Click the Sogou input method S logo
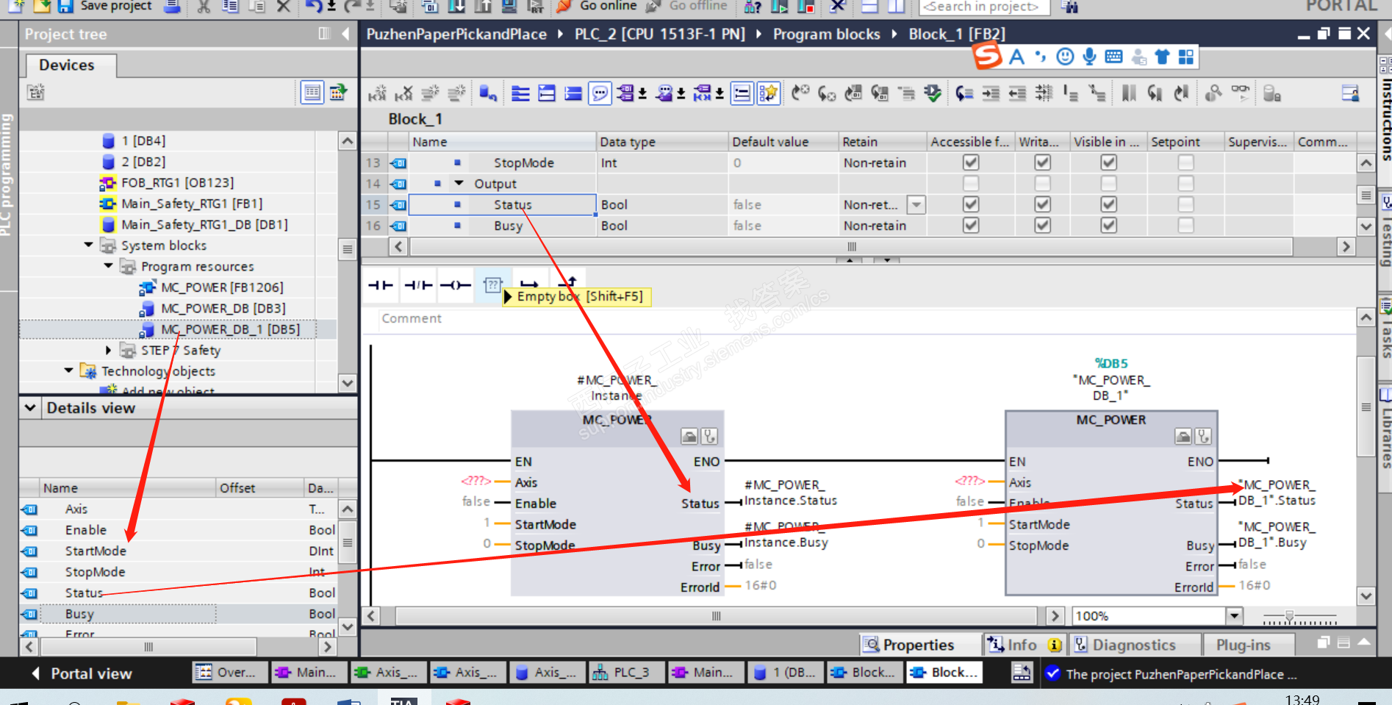The width and height of the screenshot is (1392, 705). click(x=987, y=56)
